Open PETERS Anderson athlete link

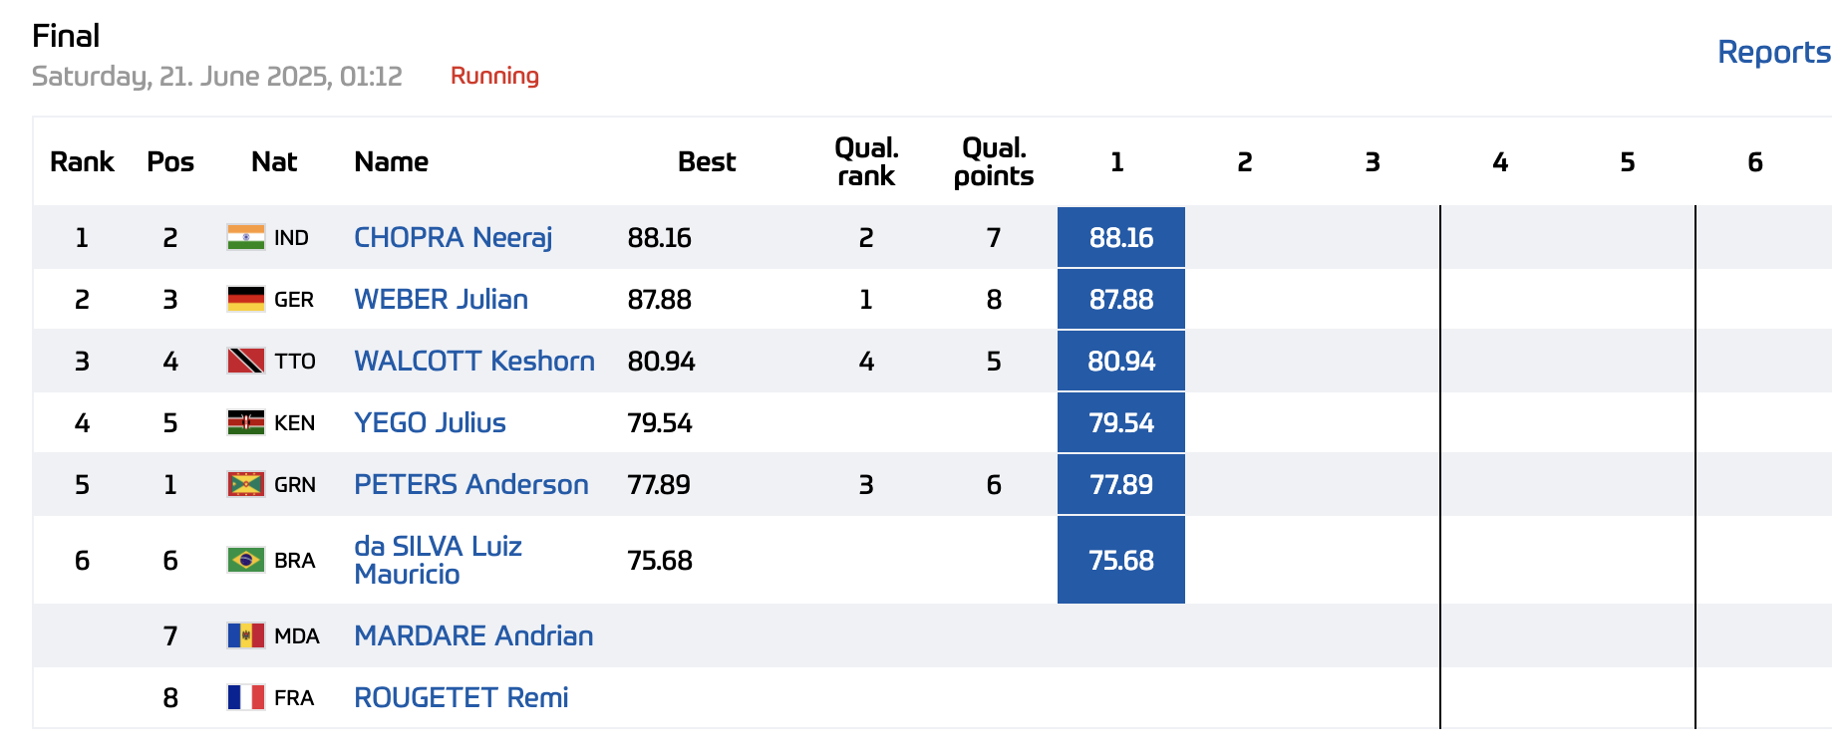470,484
